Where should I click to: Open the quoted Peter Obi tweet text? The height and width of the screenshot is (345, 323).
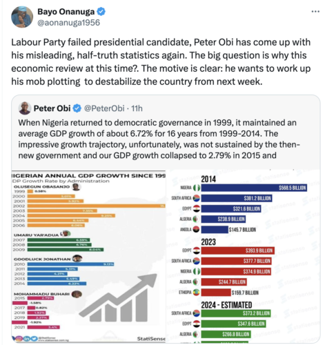coord(159,139)
